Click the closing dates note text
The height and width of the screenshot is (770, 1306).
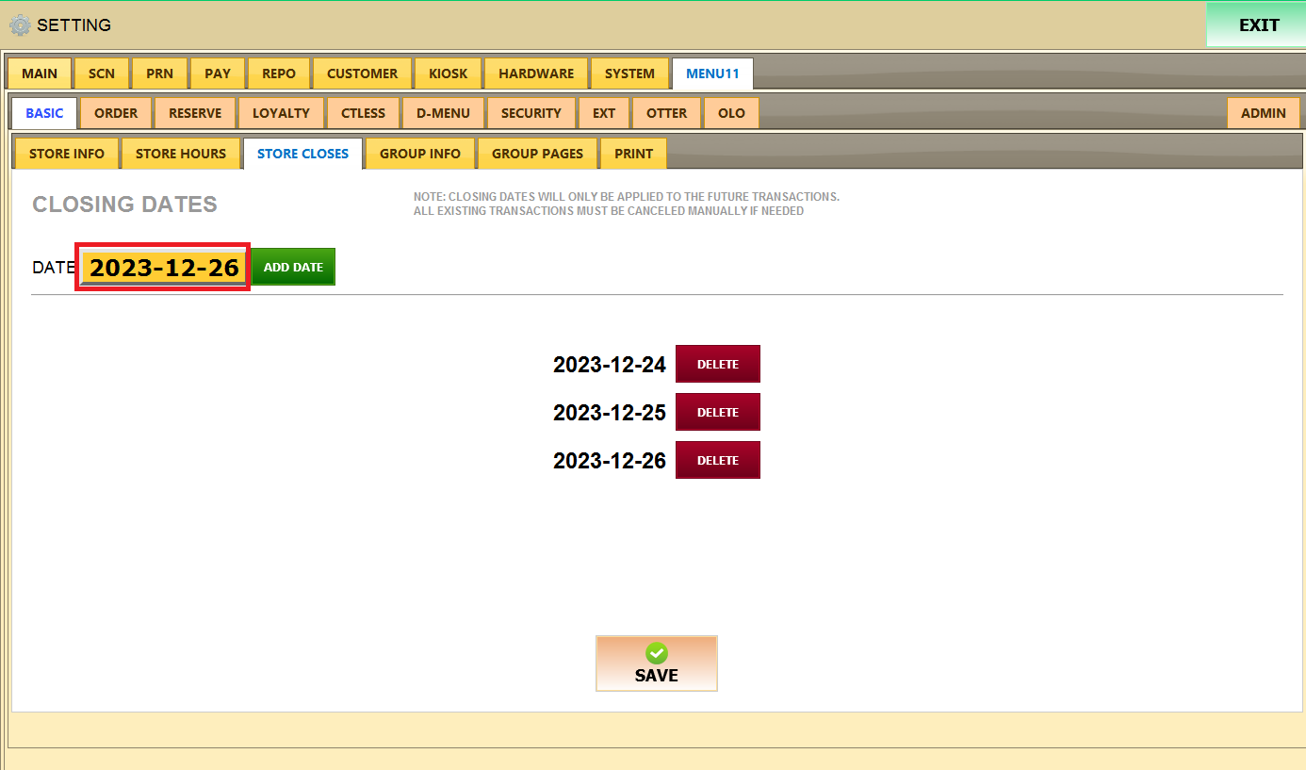click(627, 204)
